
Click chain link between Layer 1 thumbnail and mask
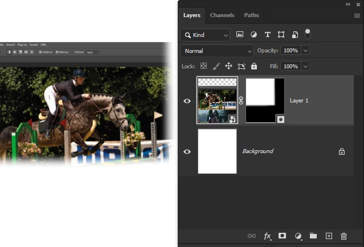[241, 101]
